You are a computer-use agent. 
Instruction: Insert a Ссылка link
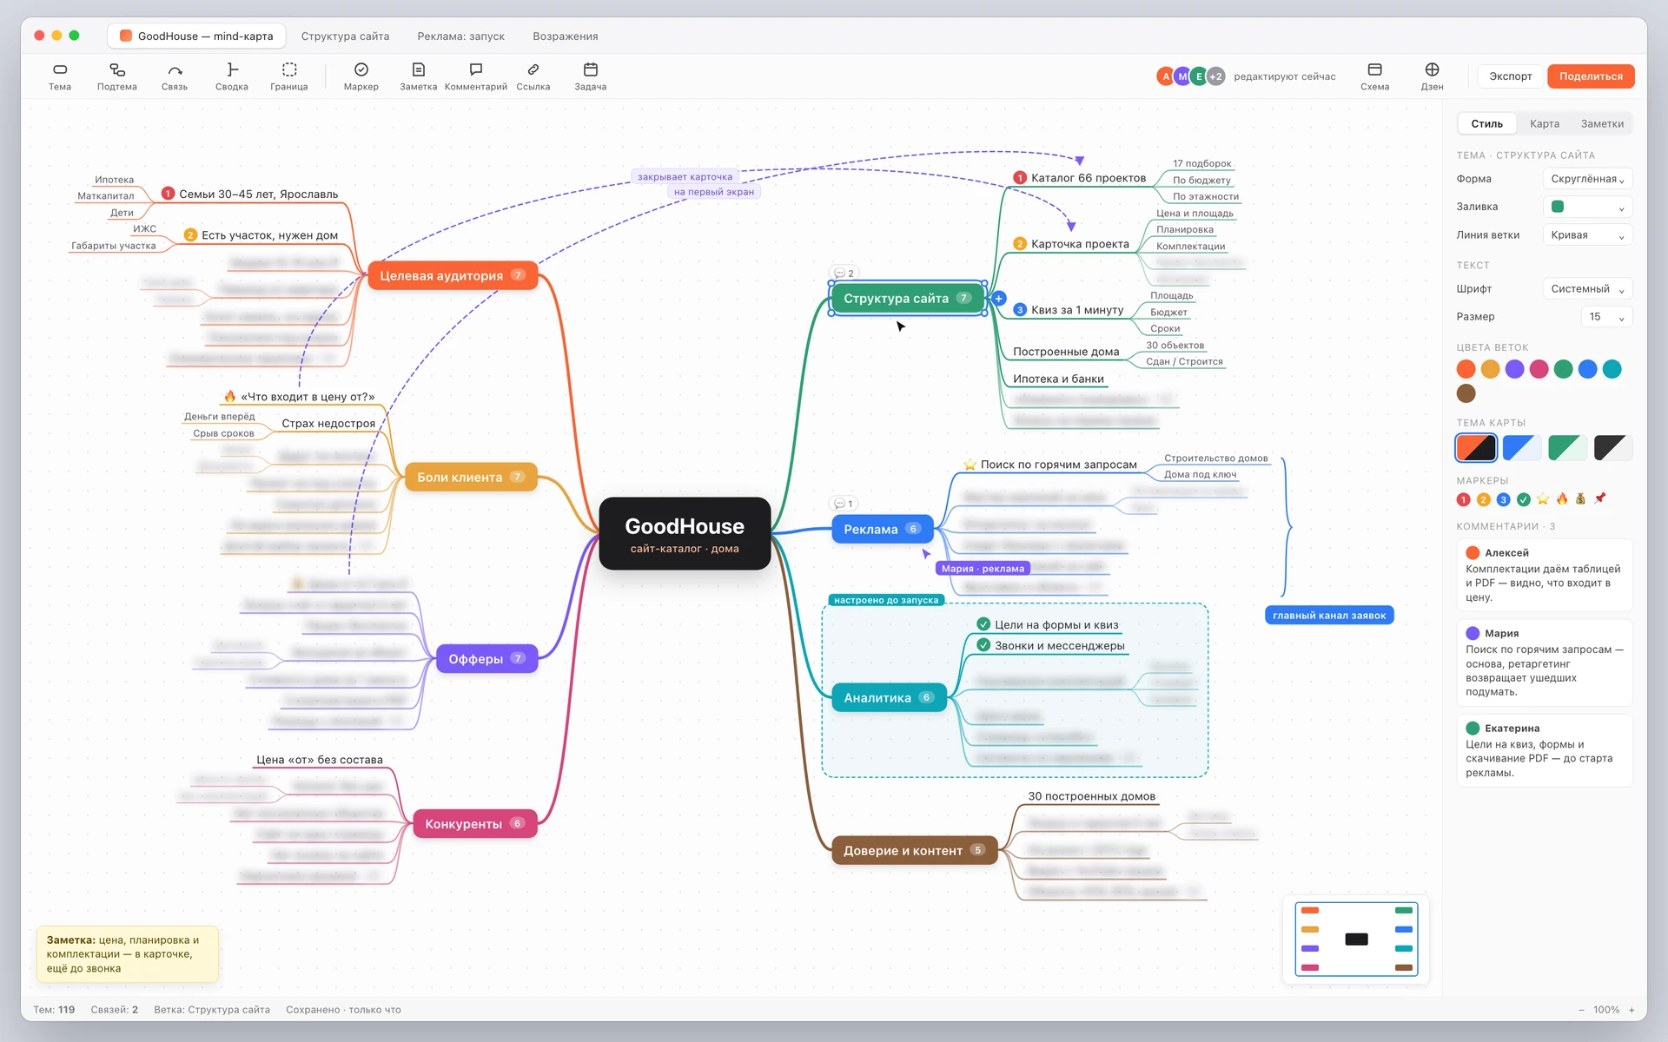tap(533, 76)
